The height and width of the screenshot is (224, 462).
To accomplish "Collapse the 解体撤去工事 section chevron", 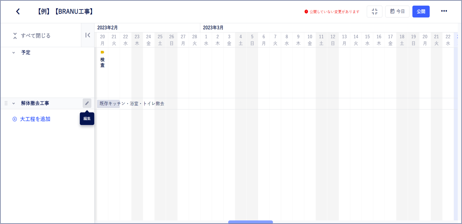I will pyautogui.click(x=14, y=103).
